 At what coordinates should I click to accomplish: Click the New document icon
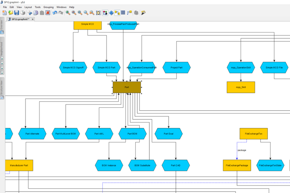tap(5, 13)
